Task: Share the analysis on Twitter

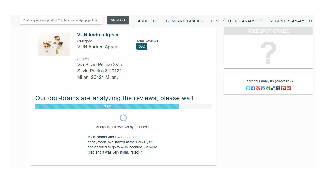Action: pos(248,88)
